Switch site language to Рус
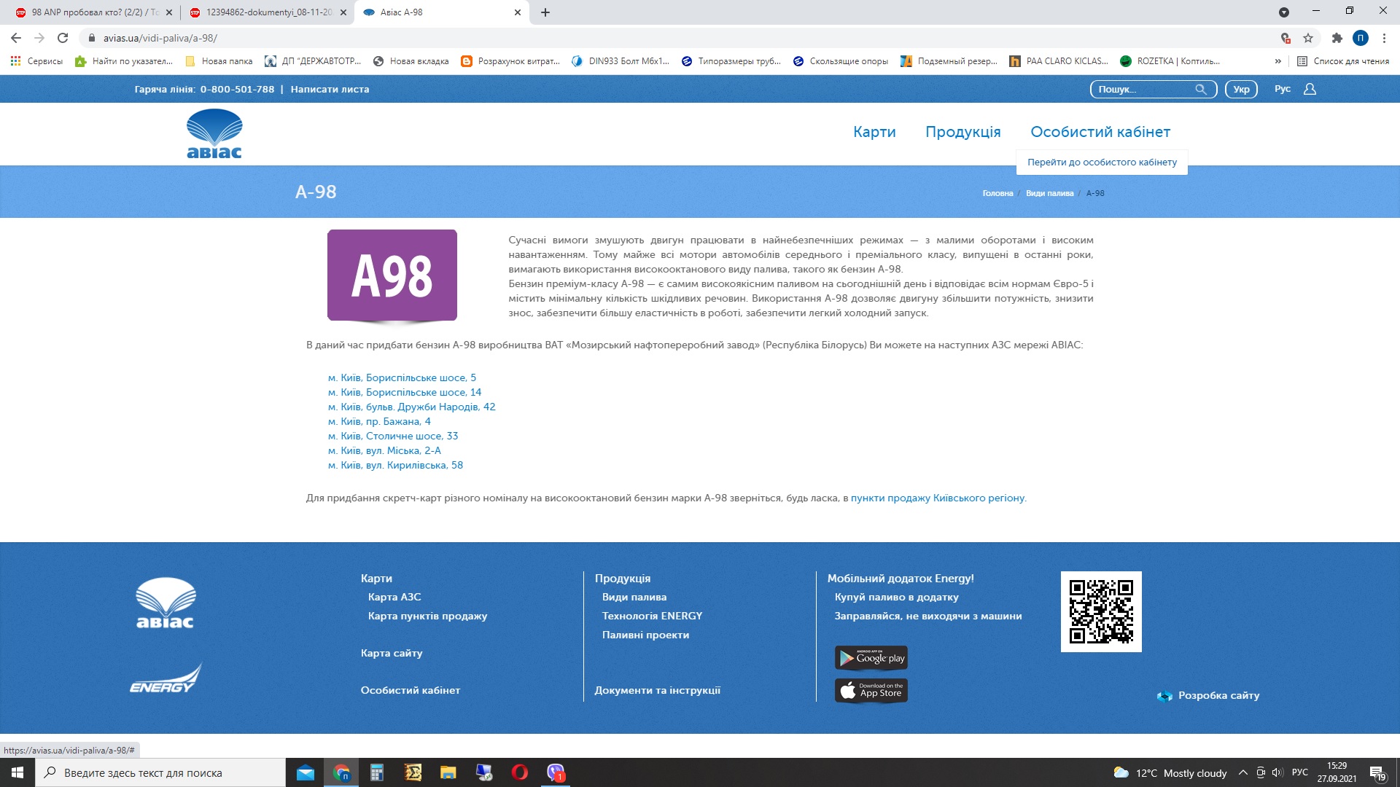 pos(1282,89)
